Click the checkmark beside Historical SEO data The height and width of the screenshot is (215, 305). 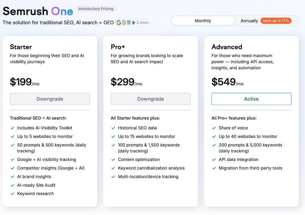tap(113, 128)
